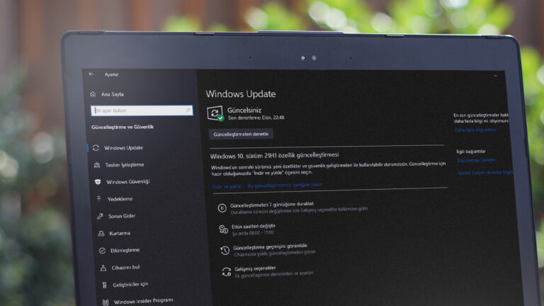Click the search magnifier in settings search box
The image size is (544, 306).
pyautogui.click(x=188, y=110)
